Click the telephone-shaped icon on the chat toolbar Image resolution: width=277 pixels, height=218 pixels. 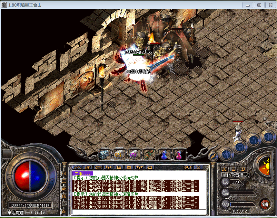(98, 168)
